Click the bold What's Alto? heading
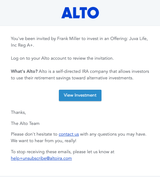 click(x=24, y=71)
